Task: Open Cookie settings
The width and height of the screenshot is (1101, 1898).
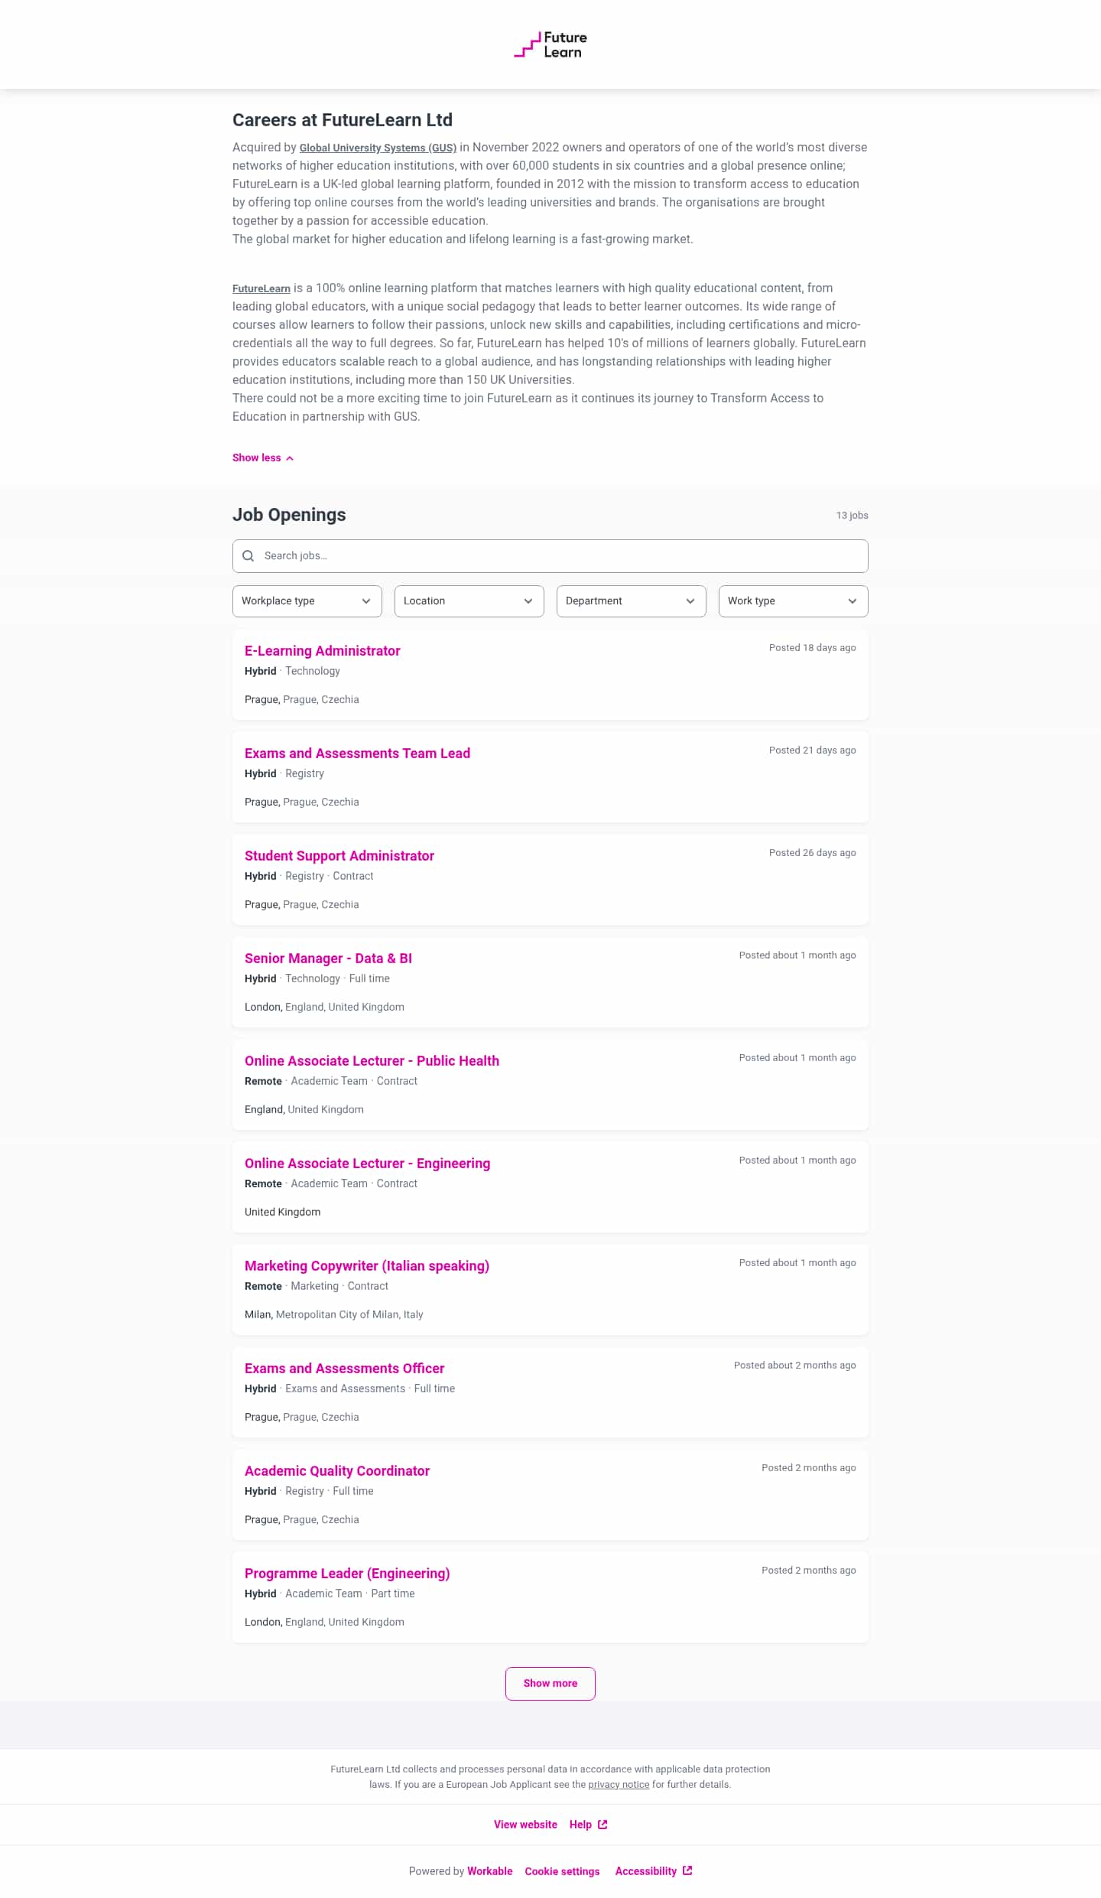Action: [x=562, y=1871]
